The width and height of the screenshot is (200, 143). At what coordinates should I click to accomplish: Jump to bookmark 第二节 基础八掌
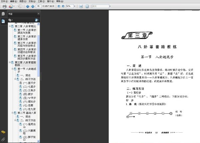27,113
